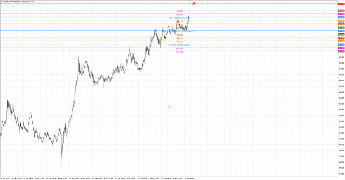The image size is (345, 180).
Task: Click the red X marker on the top line
Action: (194, 3)
